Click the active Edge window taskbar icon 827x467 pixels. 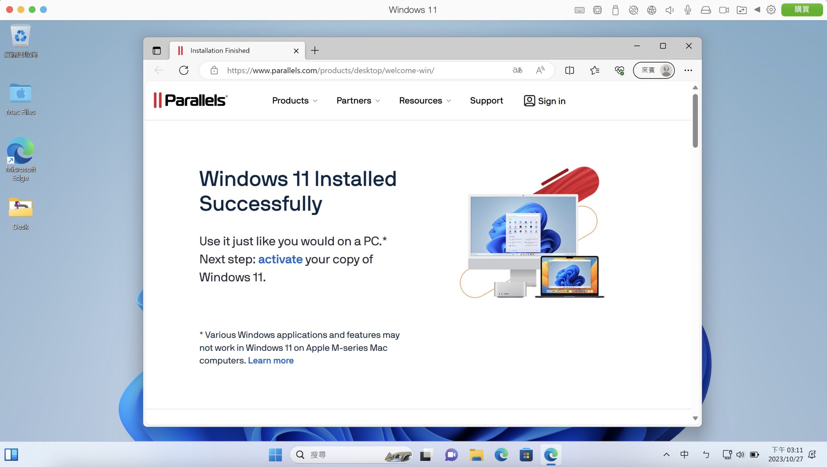click(x=551, y=455)
